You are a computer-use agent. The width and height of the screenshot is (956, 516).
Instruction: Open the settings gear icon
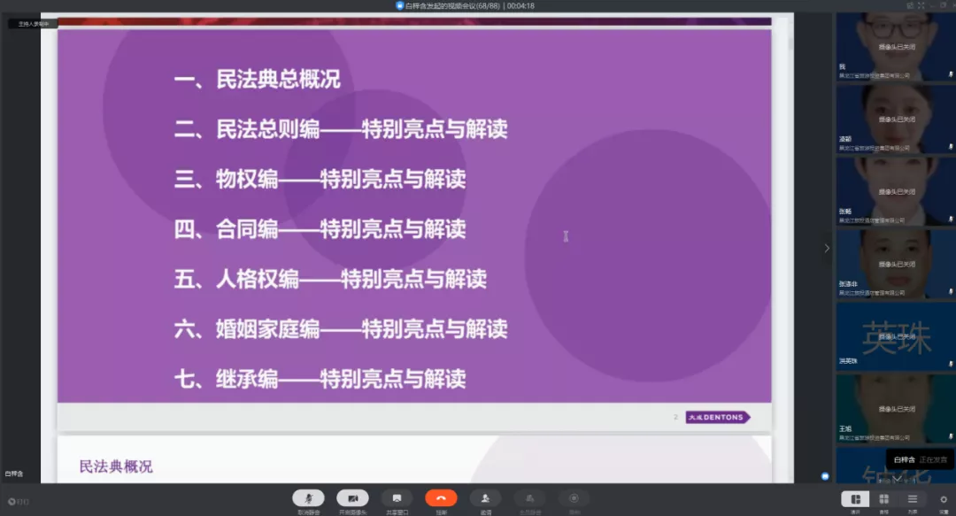tap(944, 499)
